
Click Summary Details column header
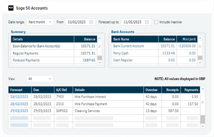[42, 39]
